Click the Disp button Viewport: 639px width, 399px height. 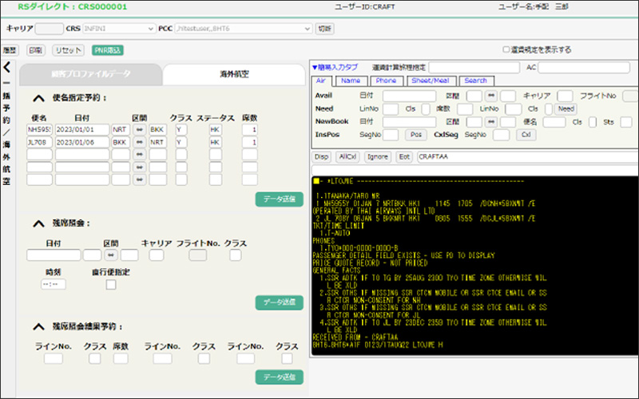click(322, 156)
